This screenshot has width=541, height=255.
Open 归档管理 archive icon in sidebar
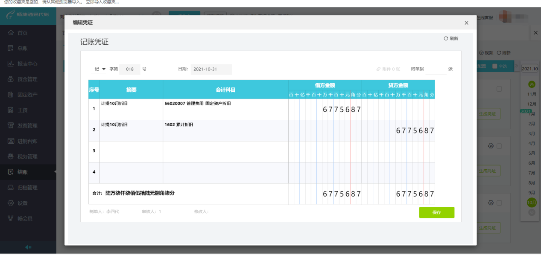click(11, 187)
